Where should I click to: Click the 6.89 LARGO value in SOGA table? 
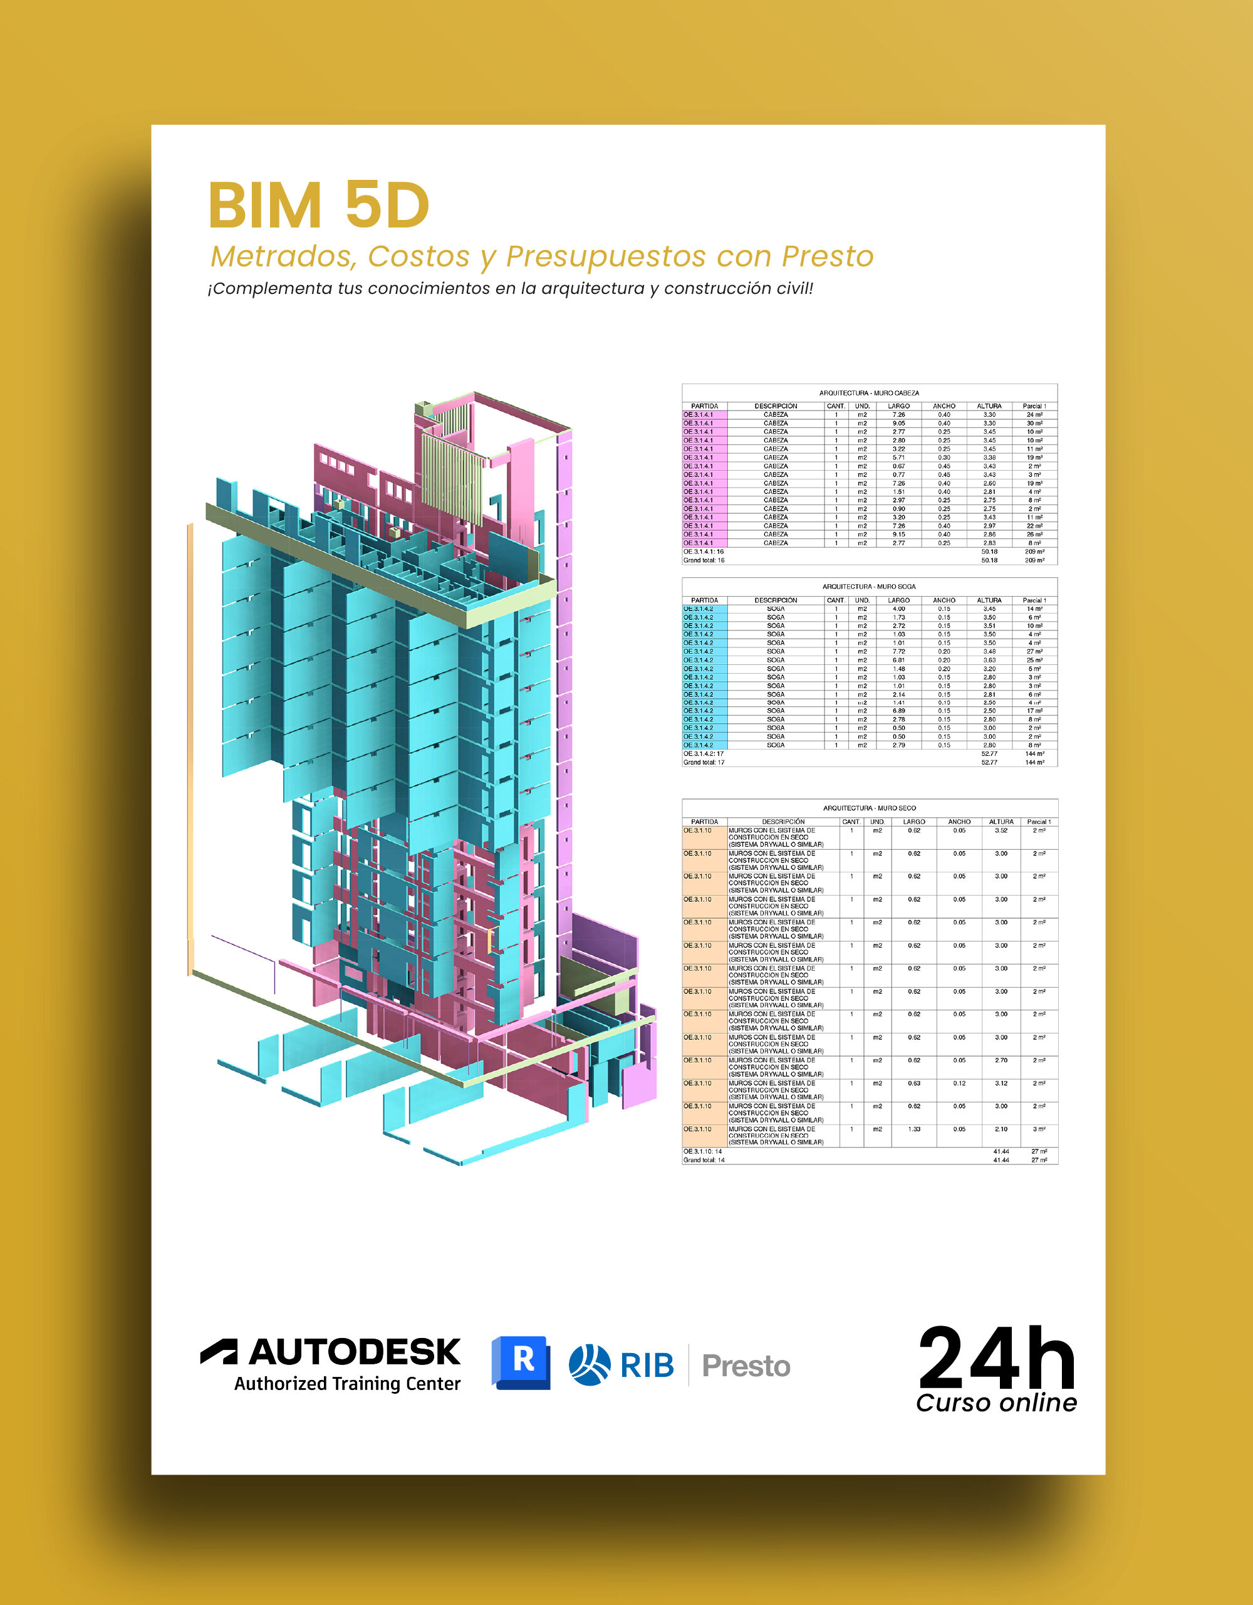point(898,711)
